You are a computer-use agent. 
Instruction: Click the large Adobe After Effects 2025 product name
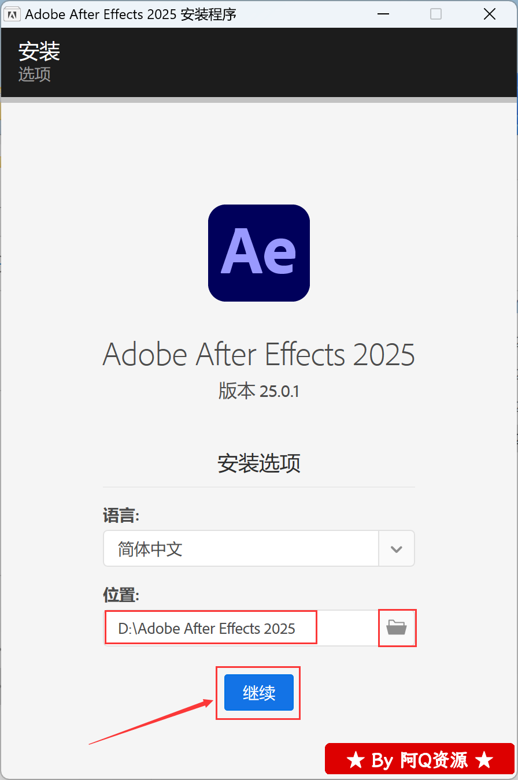(x=259, y=354)
